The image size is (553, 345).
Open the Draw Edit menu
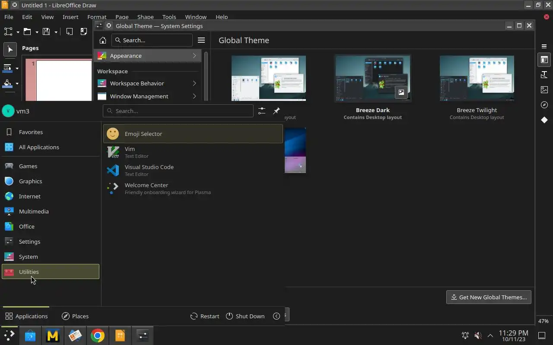pos(27,17)
